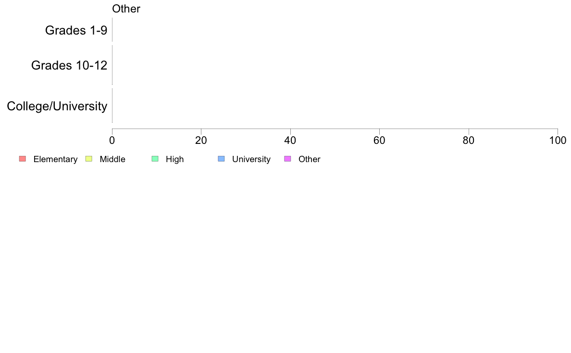Click the College/University row label
571x353 pixels.
click(57, 106)
